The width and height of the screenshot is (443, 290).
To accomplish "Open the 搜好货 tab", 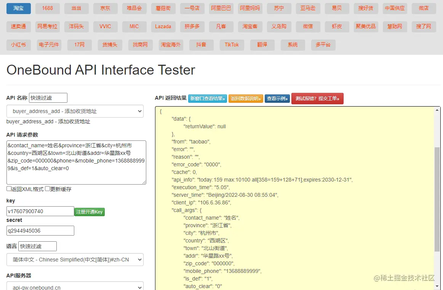I will point(366,8).
